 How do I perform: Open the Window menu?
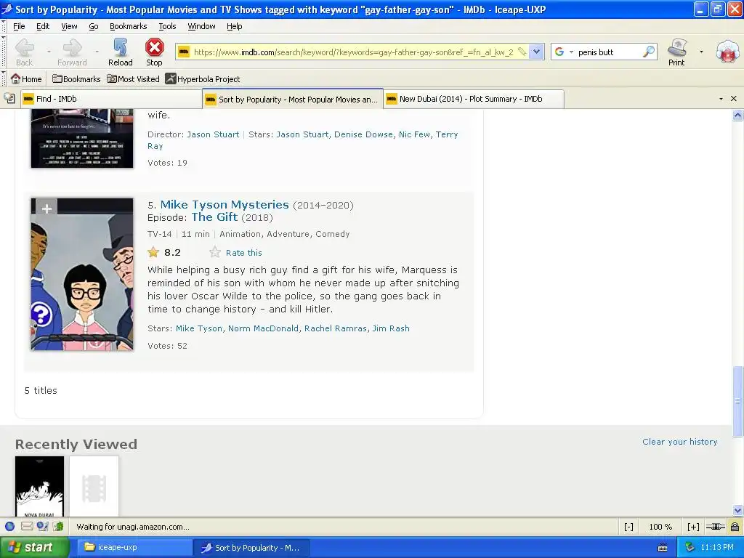(201, 26)
